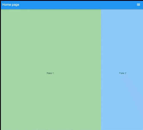Click the three-line menu icon in app bar
Viewport: 143px width, 130px height.
(x=138, y=5)
